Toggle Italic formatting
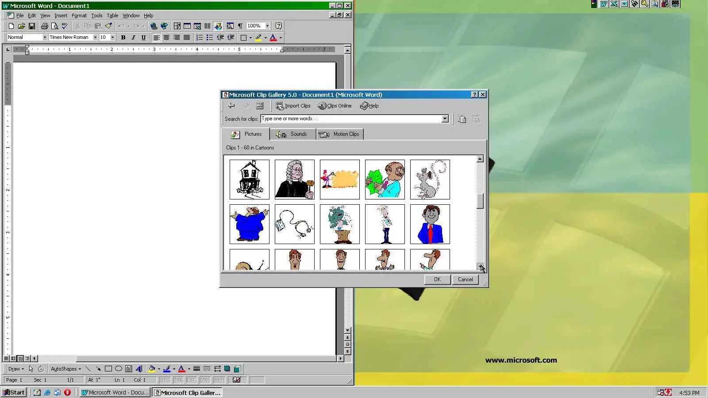Viewport: 708px width, 398px height. 133,38
